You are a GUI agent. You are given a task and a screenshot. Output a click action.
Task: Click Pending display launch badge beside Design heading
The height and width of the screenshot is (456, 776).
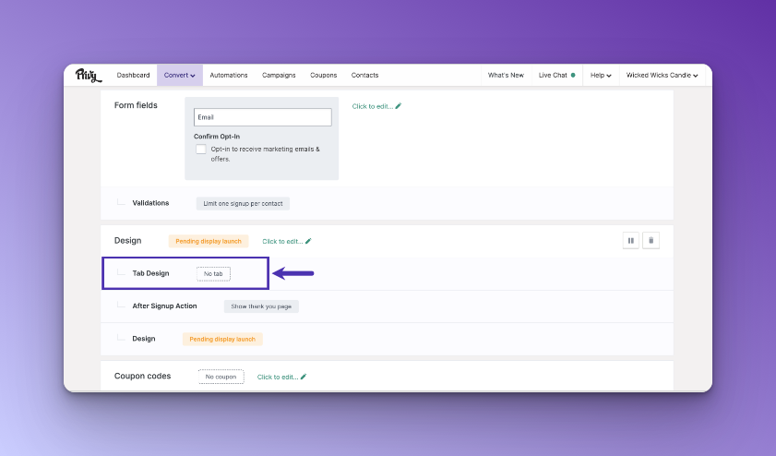click(209, 241)
